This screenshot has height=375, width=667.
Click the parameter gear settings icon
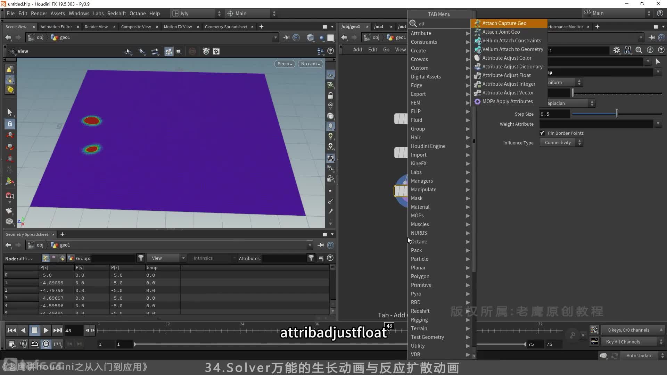coord(616,50)
